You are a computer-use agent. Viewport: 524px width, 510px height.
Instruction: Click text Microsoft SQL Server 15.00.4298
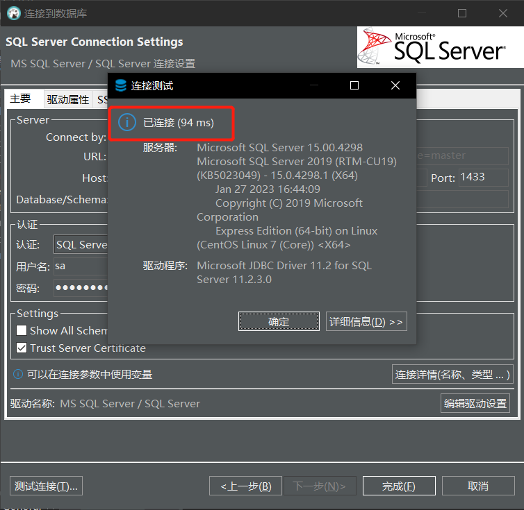pyautogui.click(x=279, y=148)
